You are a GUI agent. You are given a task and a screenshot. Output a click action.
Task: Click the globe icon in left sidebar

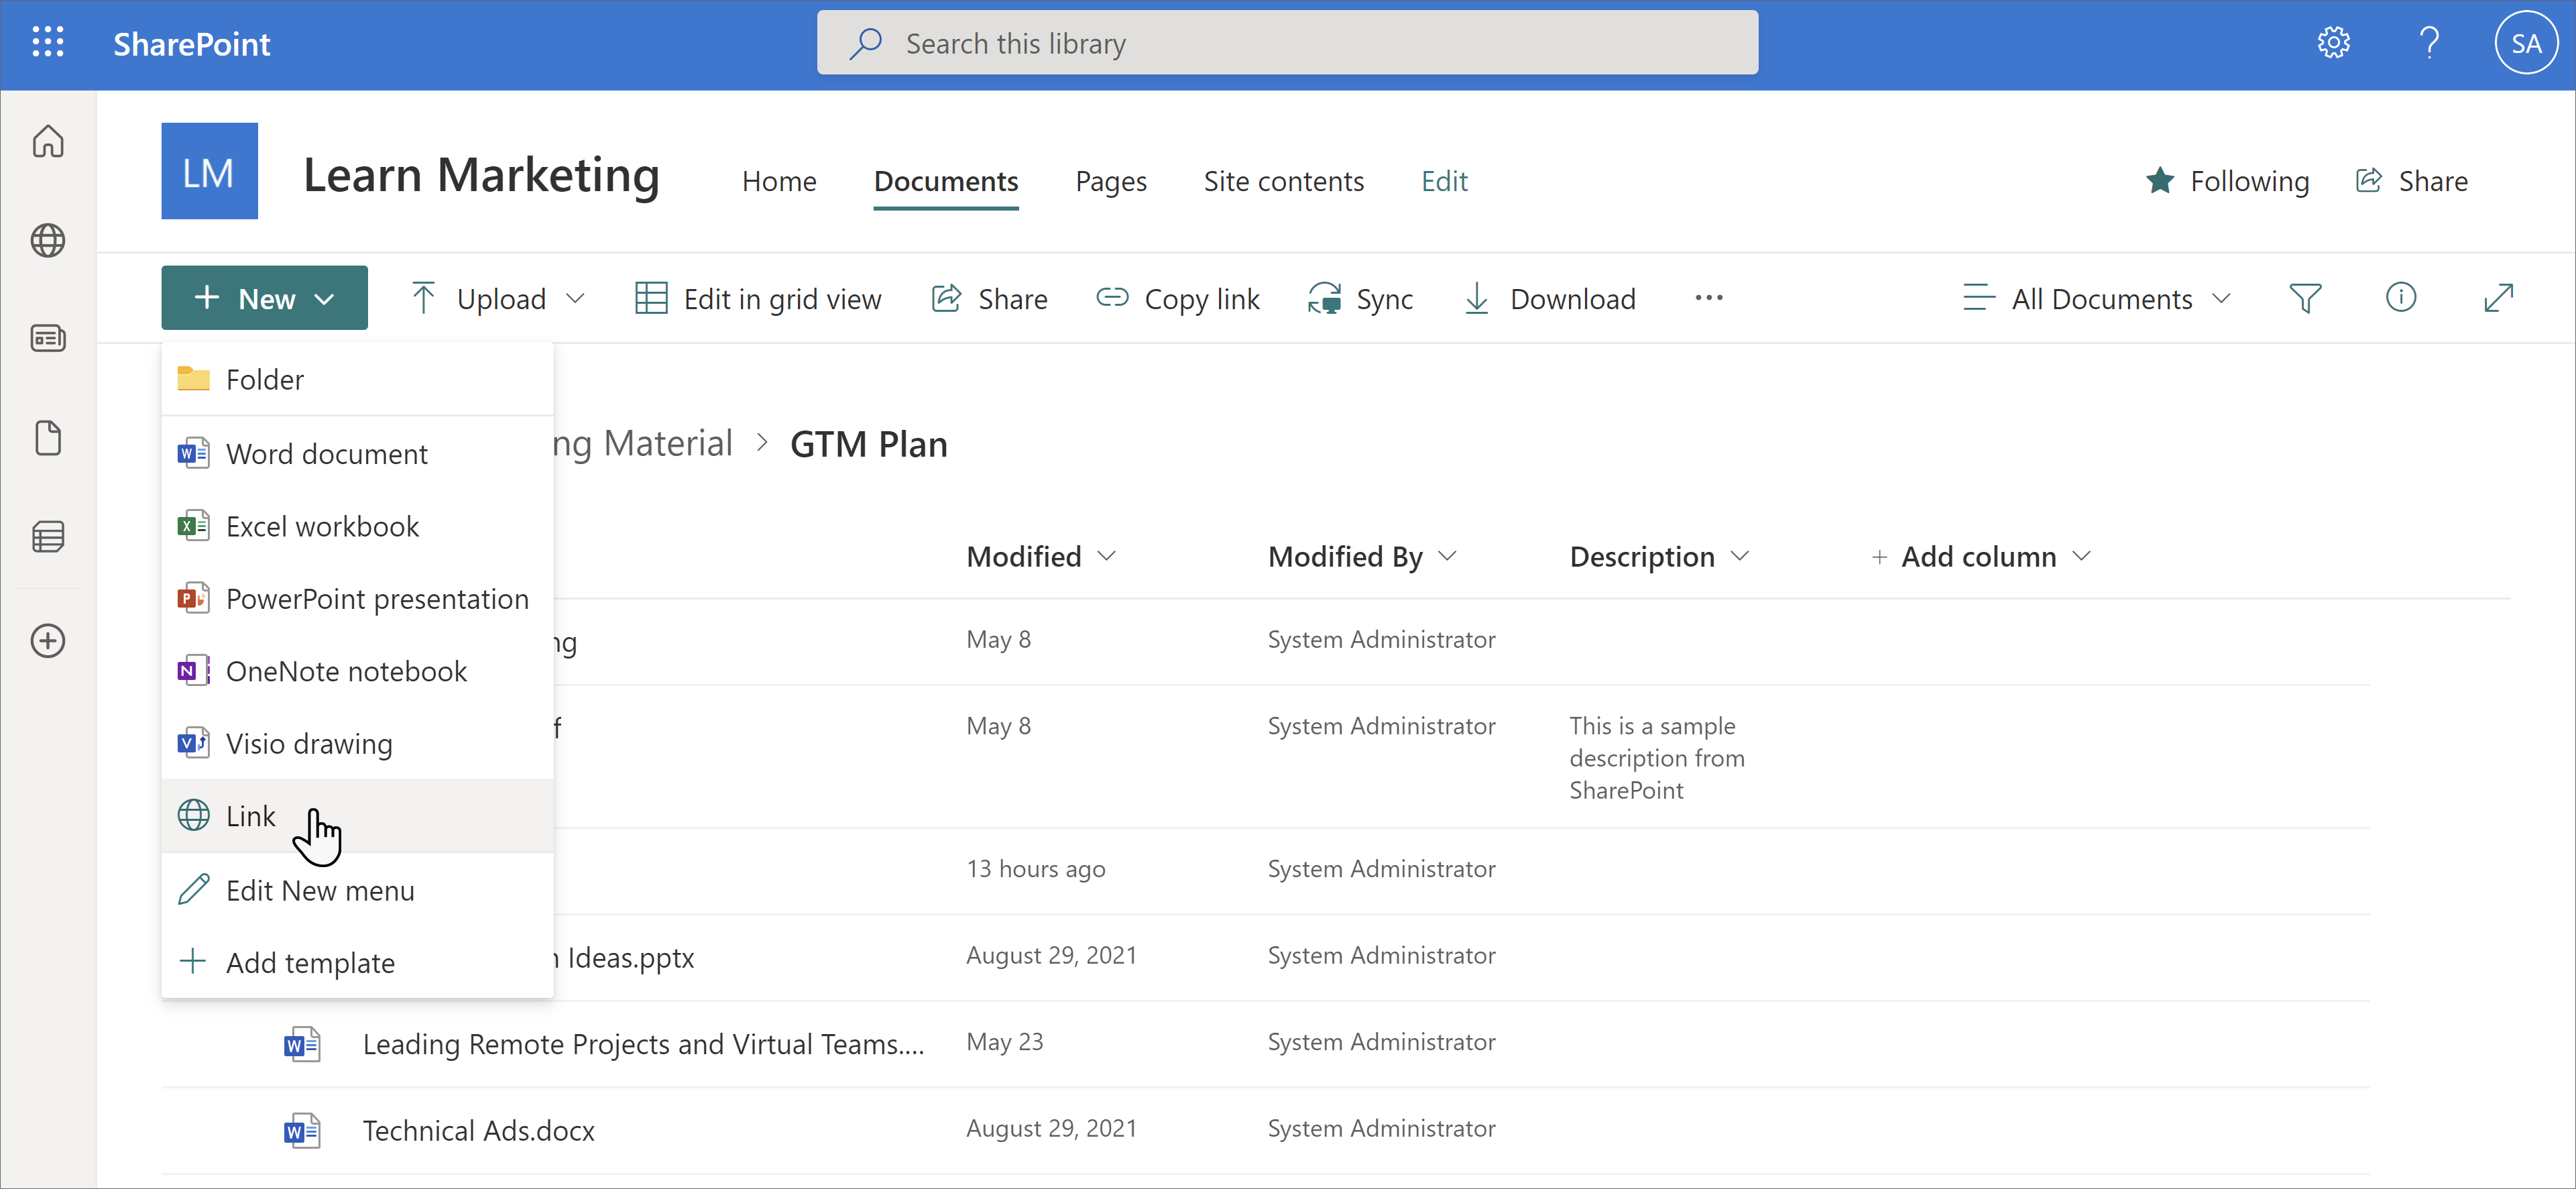(48, 240)
